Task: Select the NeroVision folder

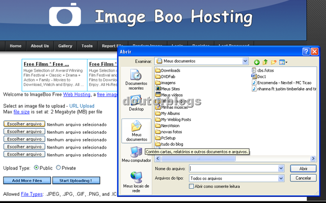Action: pos(168,126)
